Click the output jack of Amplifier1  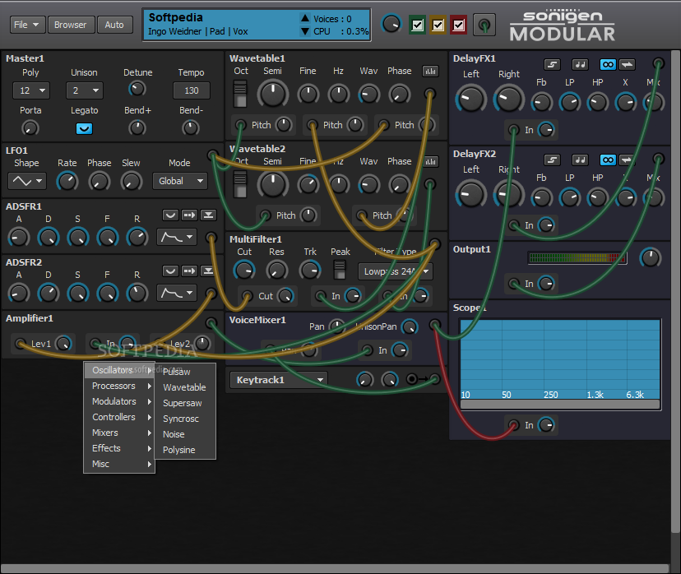tap(211, 322)
